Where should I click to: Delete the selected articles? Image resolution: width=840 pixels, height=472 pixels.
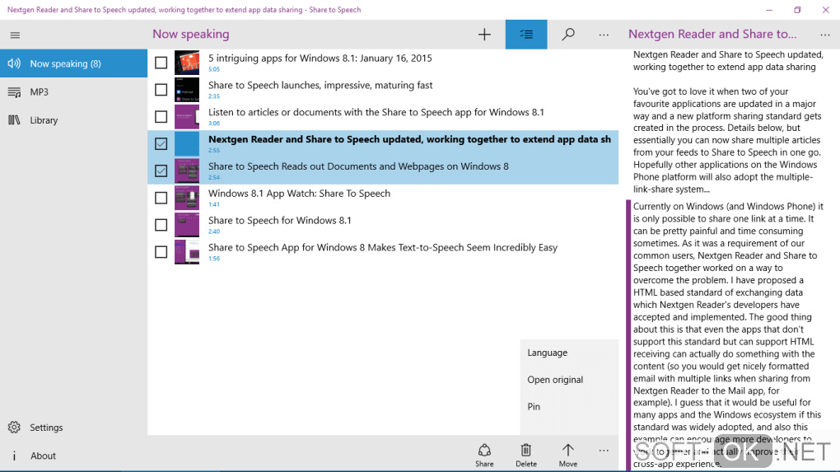(526, 456)
